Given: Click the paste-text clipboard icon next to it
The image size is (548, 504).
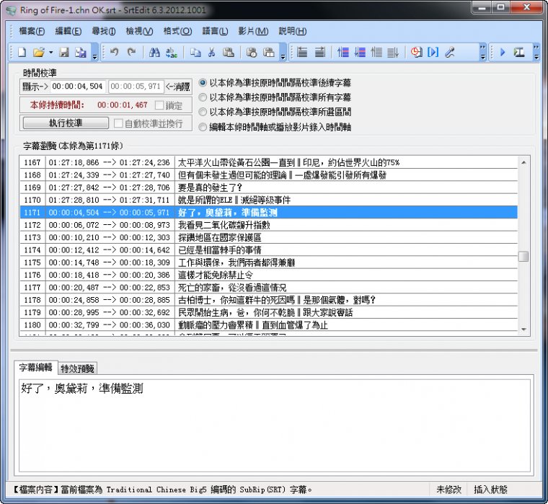Looking at the screenshot, I should pyautogui.click(x=268, y=53).
